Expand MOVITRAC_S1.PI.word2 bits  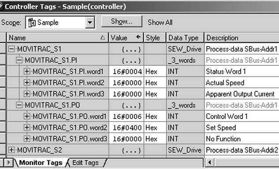(x=27, y=83)
